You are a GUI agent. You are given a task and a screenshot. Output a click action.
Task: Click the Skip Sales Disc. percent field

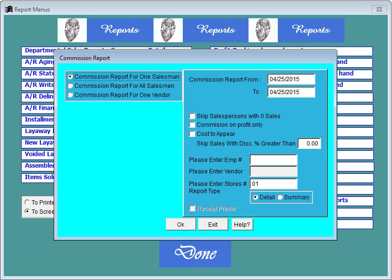309,144
